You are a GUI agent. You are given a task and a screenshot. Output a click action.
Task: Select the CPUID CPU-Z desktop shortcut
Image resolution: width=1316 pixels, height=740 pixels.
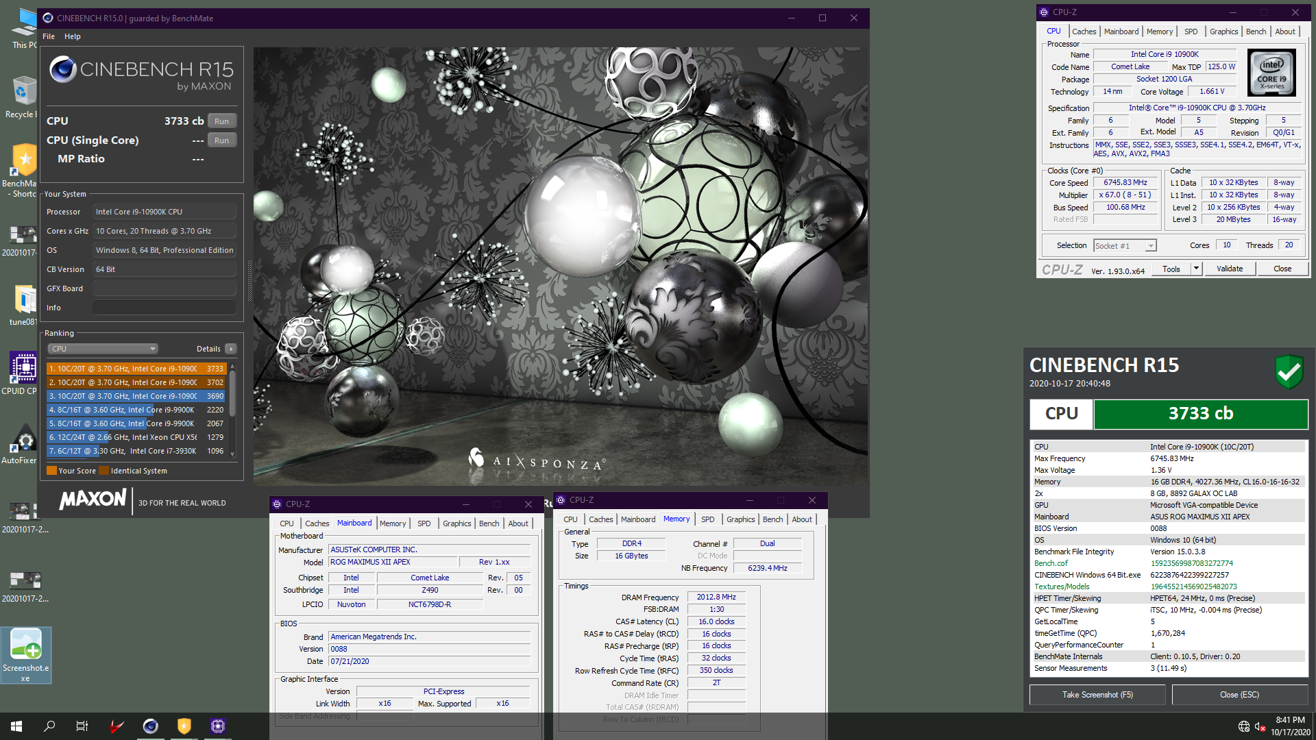tap(21, 373)
